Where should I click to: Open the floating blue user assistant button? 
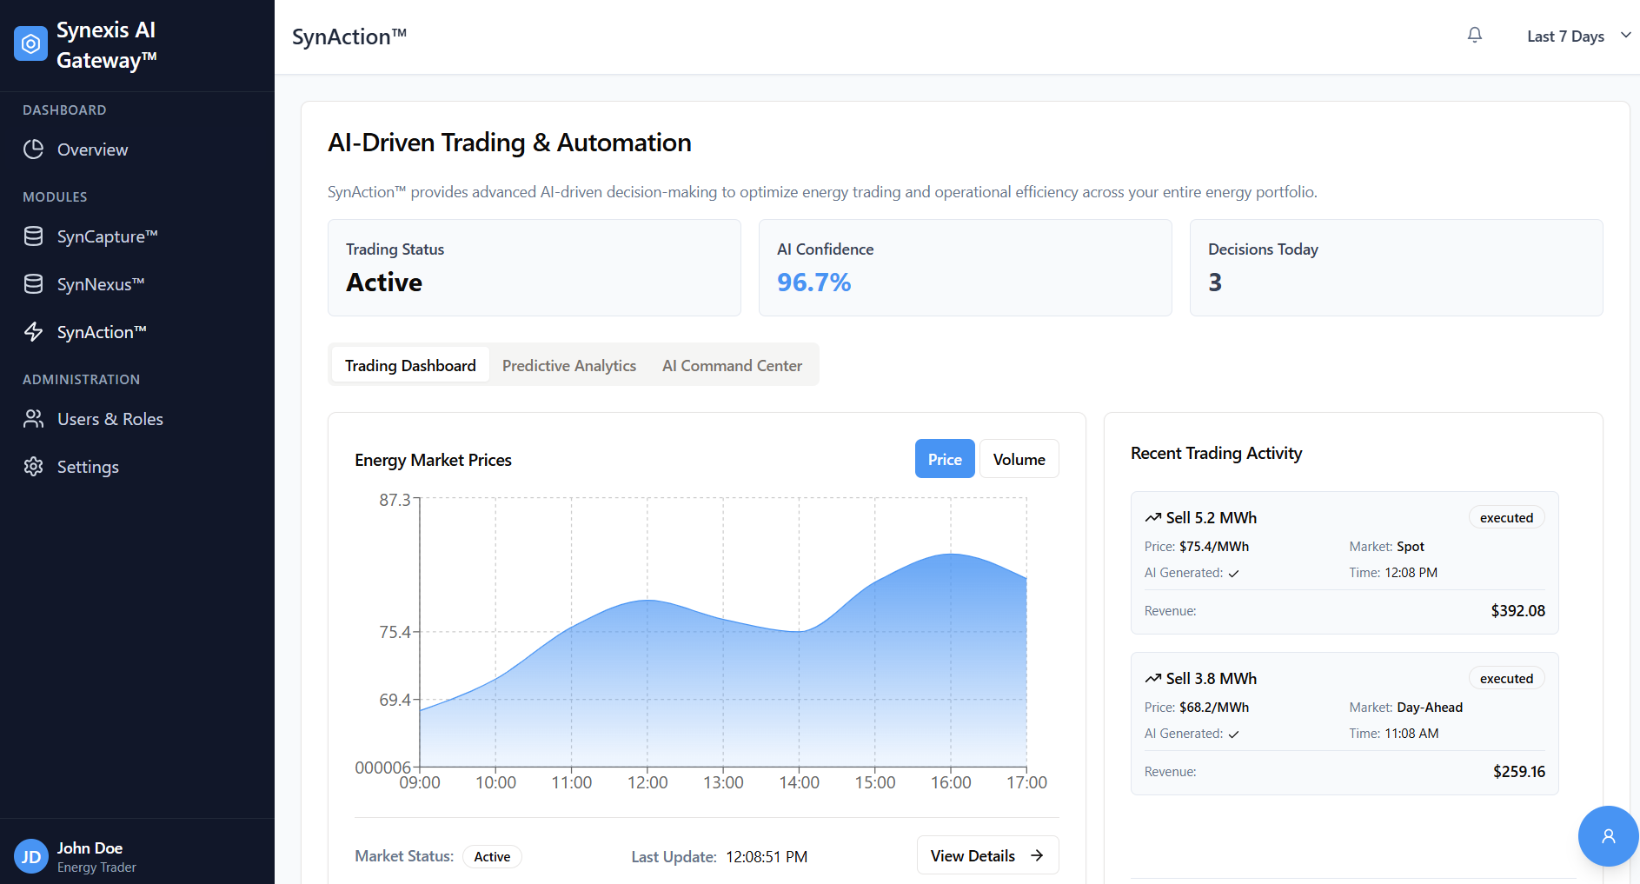[1608, 836]
